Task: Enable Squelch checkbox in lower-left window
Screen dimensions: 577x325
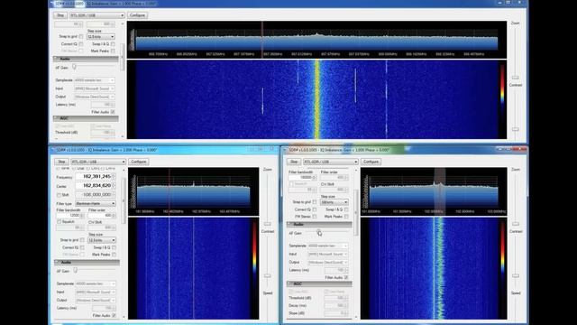Action: [59, 222]
